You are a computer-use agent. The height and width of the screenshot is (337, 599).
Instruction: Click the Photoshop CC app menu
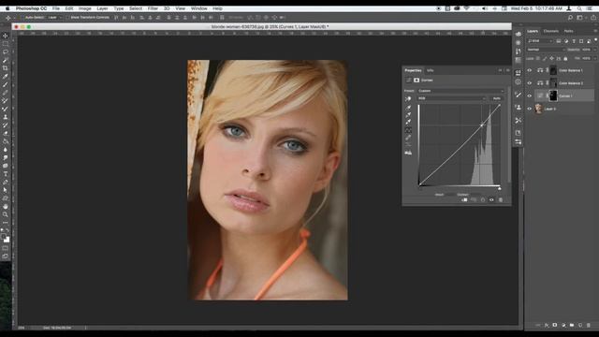[x=31, y=8]
